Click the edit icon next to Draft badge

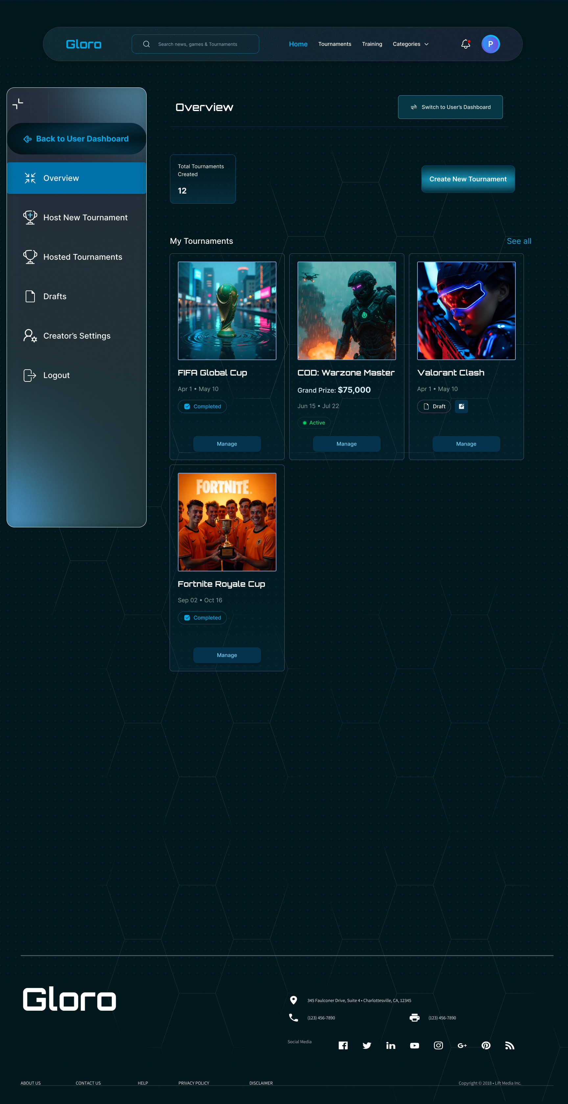[x=461, y=406]
